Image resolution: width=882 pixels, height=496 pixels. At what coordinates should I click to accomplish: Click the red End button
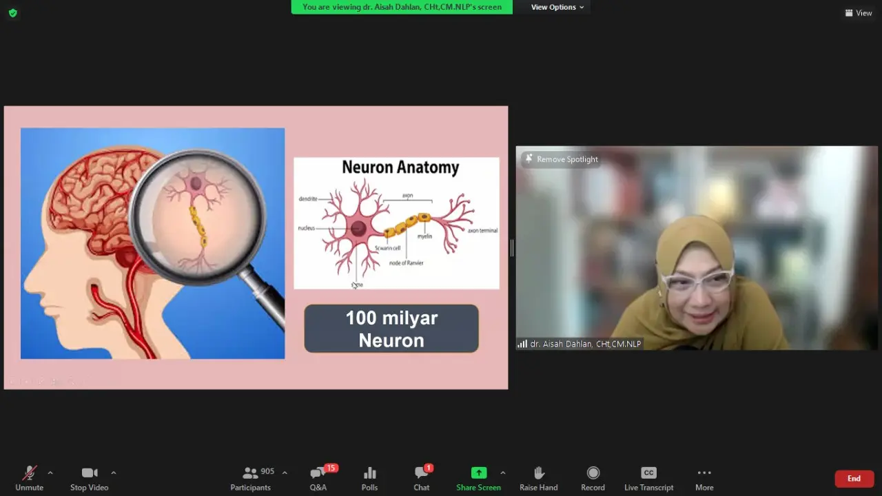tap(854, 479)
